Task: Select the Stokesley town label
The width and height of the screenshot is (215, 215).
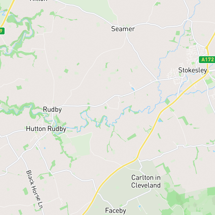Action: [x=193, y=70]
